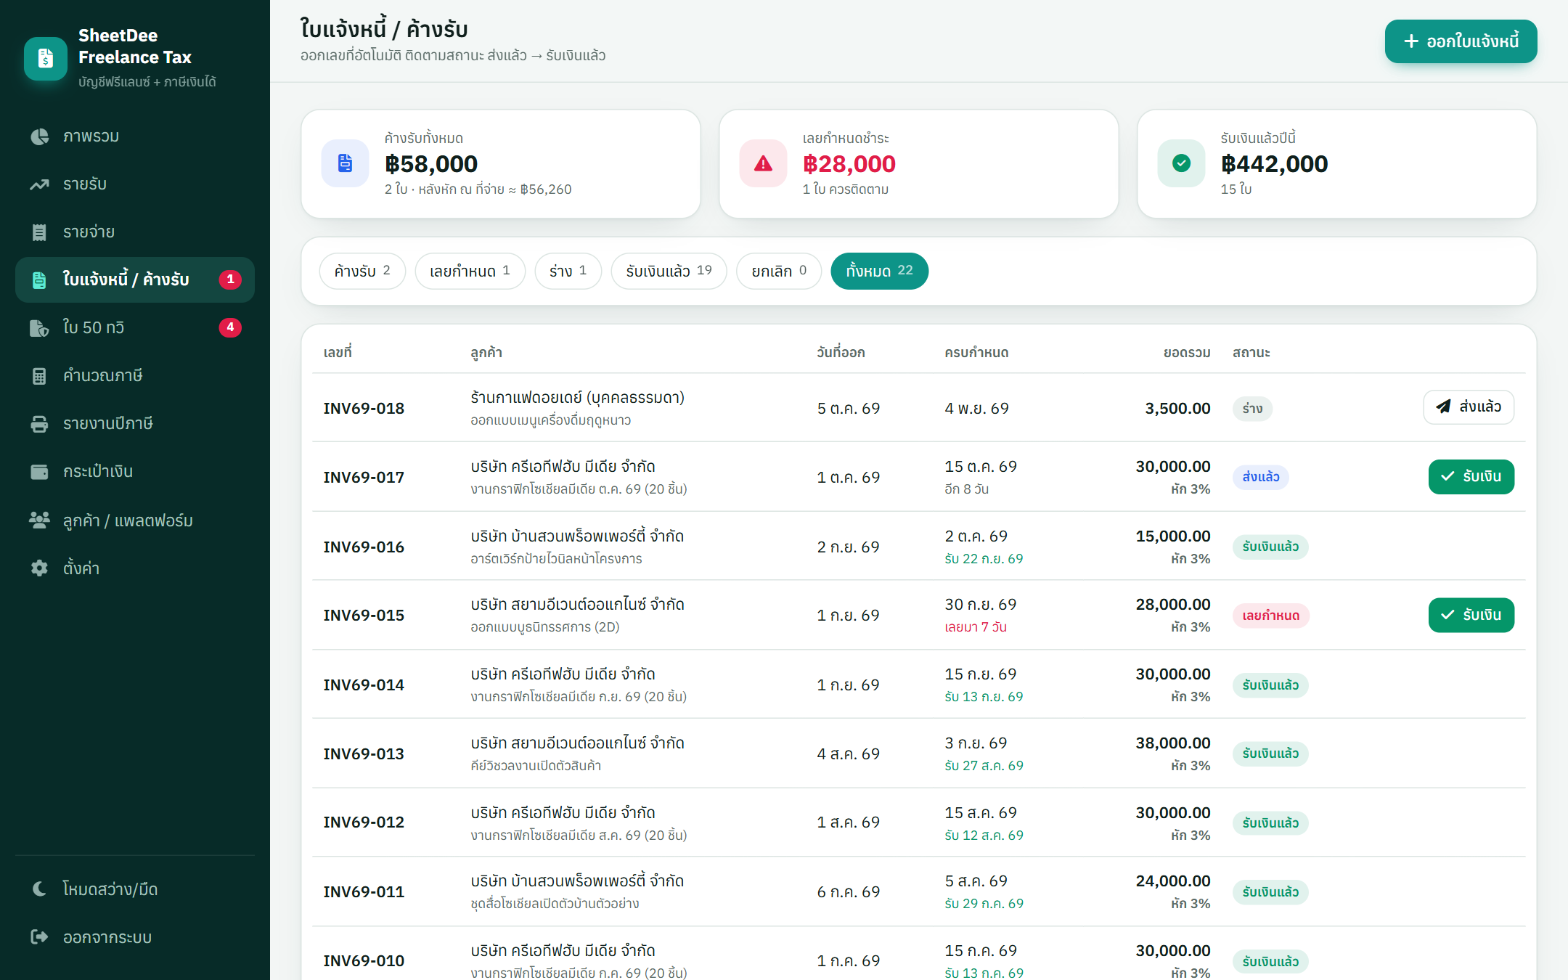Click the ยอดรวม column header

point(1187,353)
